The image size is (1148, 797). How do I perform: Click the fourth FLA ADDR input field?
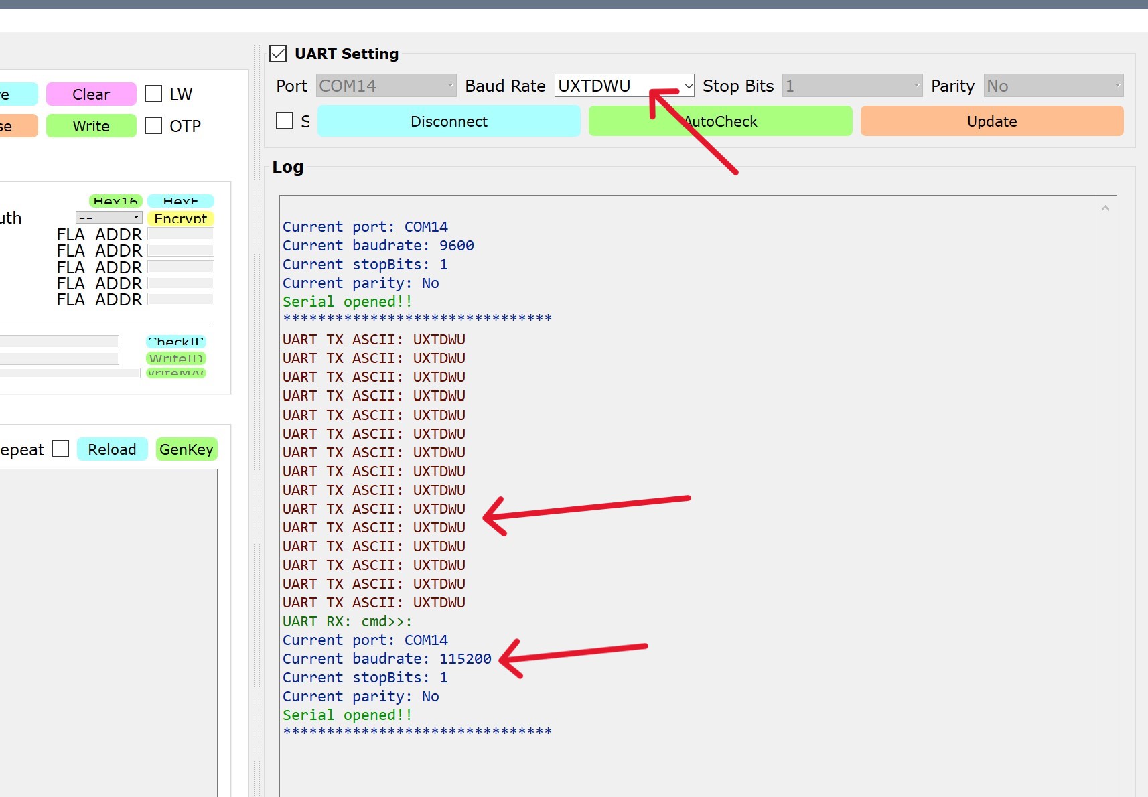pos(181,283)
